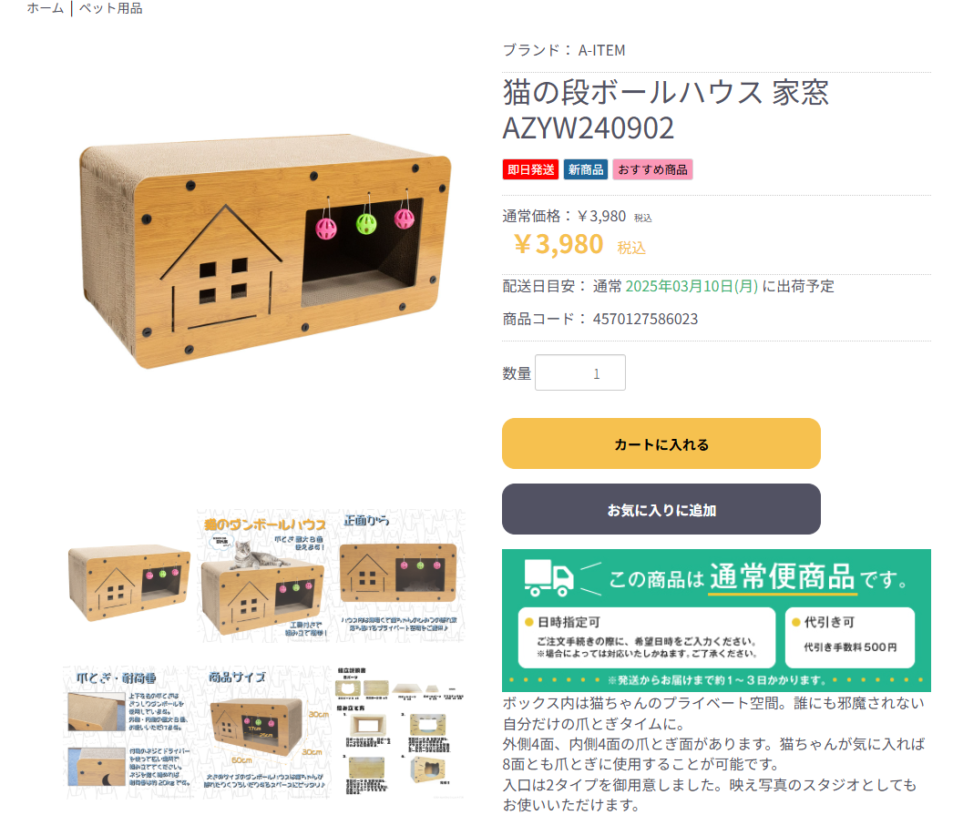Click the blue 新商品 badge

tap(585, 169)
